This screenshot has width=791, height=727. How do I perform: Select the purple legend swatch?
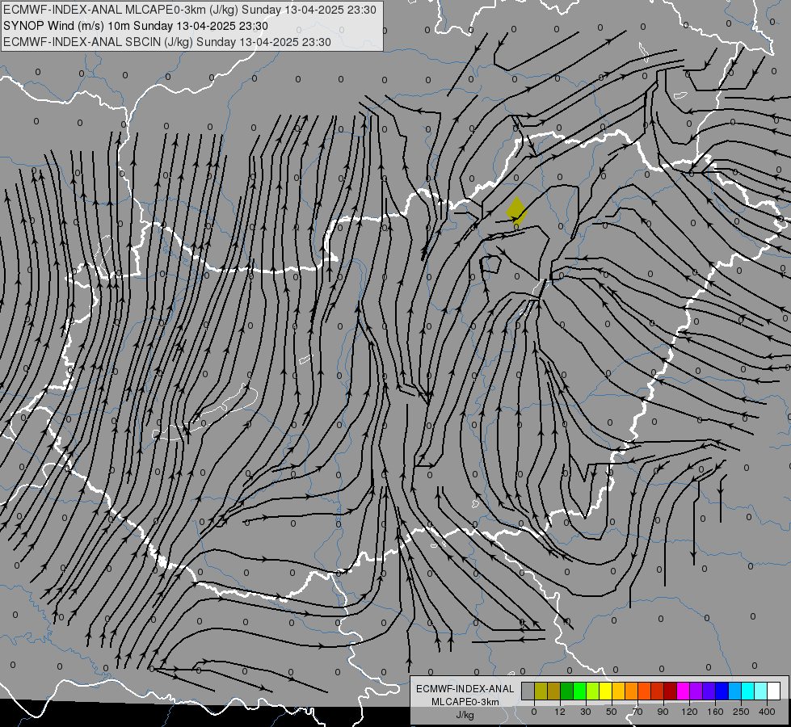(696, 691)
